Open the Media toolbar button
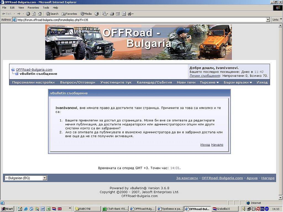Screen dimensions: 283x212 tap(86, 14)
